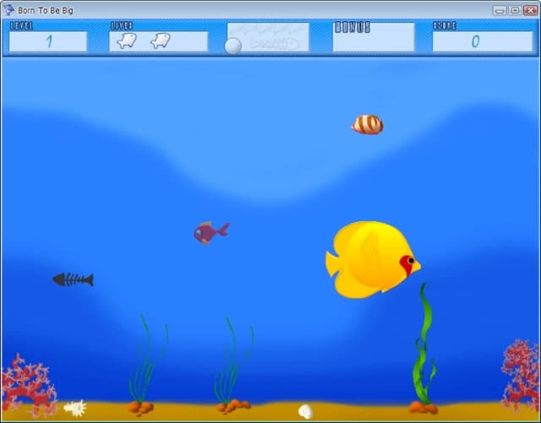This screenshot has width=541, height=423.
Task: Maximize the Born To Be Big window
Action: pyautogui.click(x=515, y=10)
